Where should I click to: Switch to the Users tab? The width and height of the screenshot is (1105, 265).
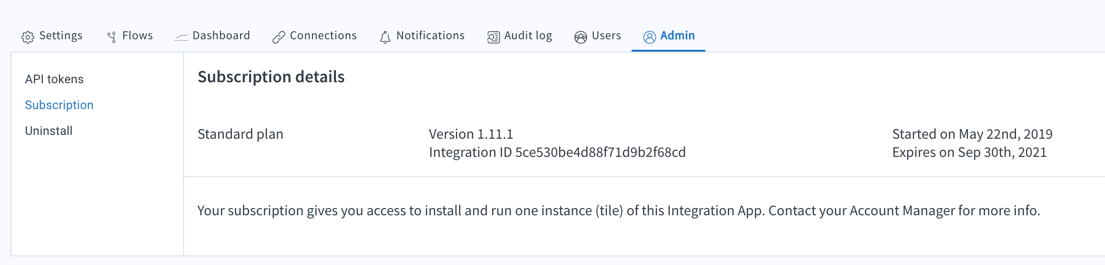pyautogui.click(x=598, y=36)
